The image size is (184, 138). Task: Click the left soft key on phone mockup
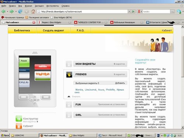tap(24, 97)
